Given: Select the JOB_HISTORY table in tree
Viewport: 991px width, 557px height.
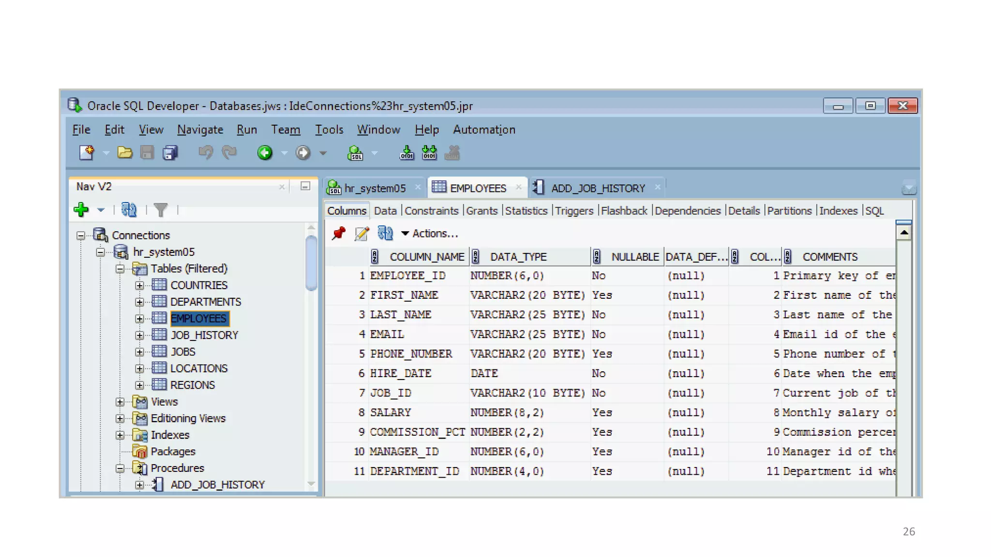Looking at the screenshot, I should click(x=204, y=335).
